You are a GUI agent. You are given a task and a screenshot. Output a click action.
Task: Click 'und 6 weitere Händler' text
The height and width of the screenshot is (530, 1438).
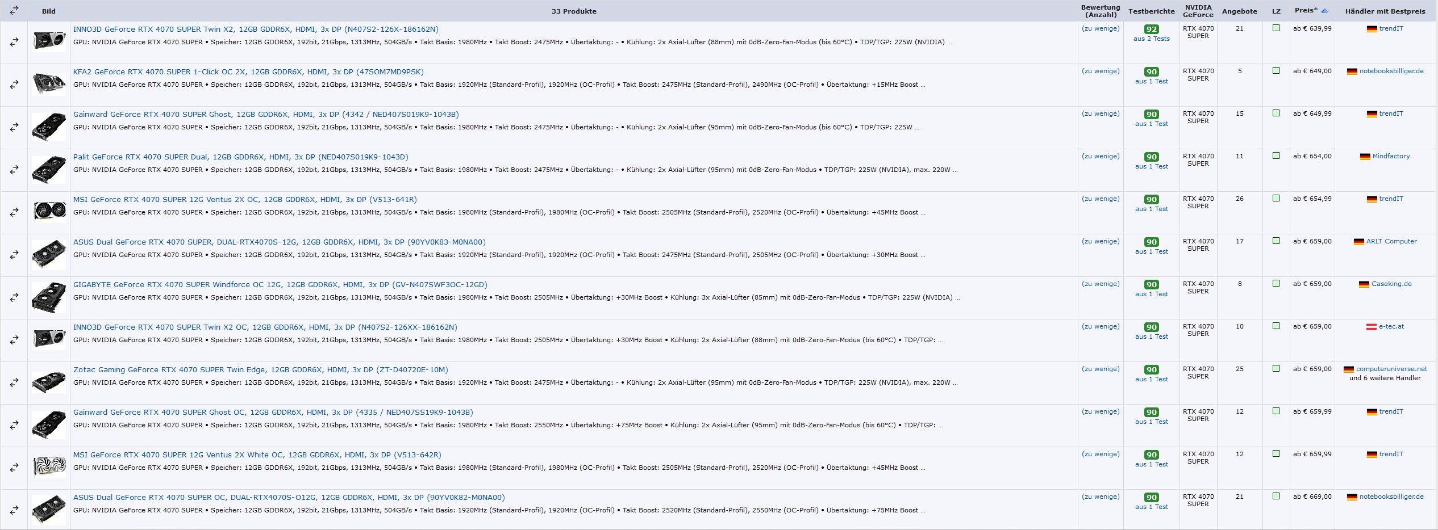pos(1385,378)
